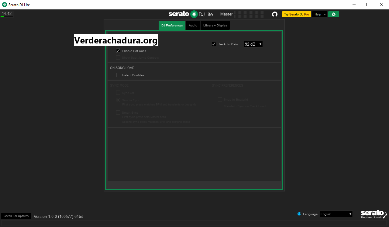
Task: Toggle the Enable Hot Cues checkbox
Action: click(x=118, y=51)
